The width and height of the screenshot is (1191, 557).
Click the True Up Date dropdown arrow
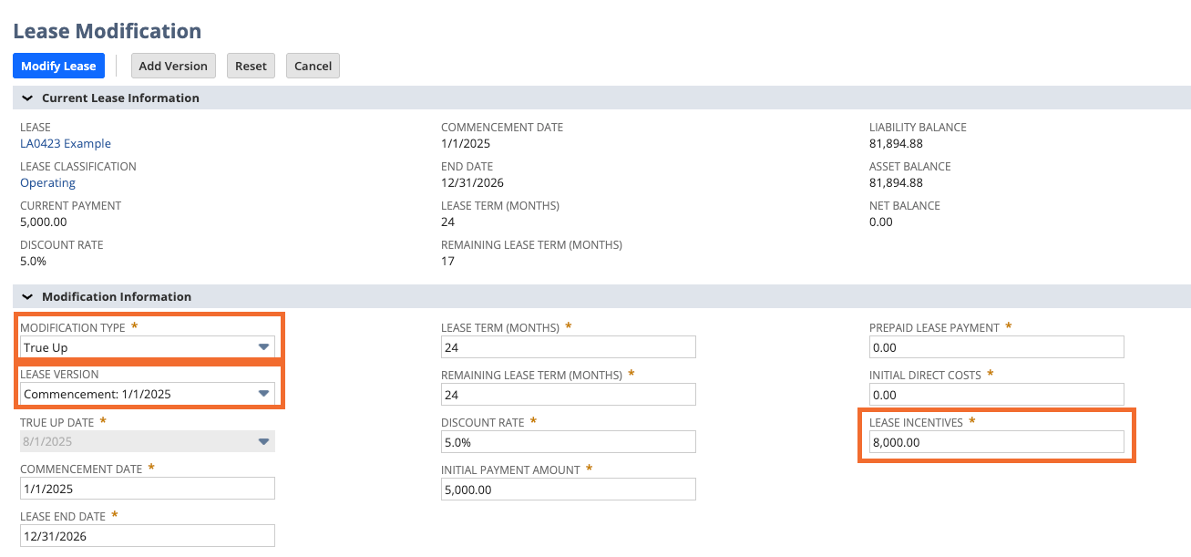coord(263,441)
